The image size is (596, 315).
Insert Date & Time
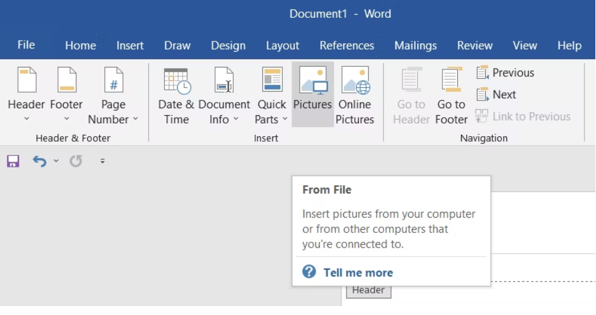coord(176,95)
